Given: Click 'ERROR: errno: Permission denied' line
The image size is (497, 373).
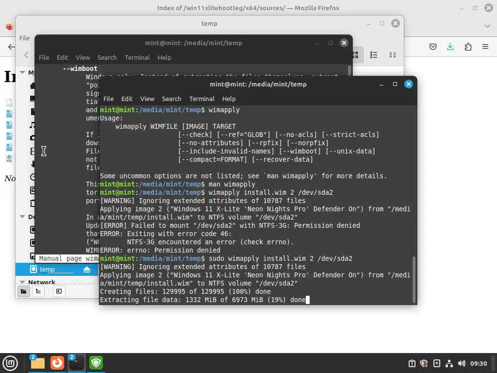Looking at the screenshot, I should click(160, 250).
